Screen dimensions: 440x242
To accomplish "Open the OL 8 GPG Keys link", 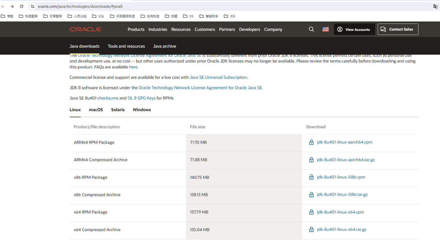I will 142,98.
